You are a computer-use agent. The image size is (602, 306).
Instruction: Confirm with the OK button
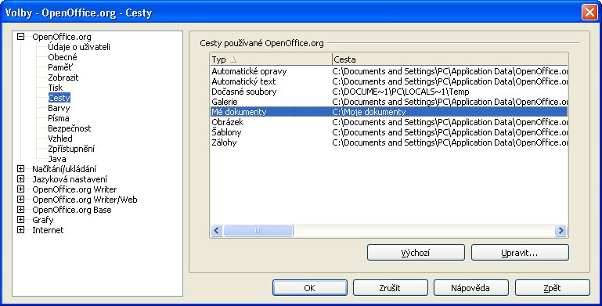[310, 287]
